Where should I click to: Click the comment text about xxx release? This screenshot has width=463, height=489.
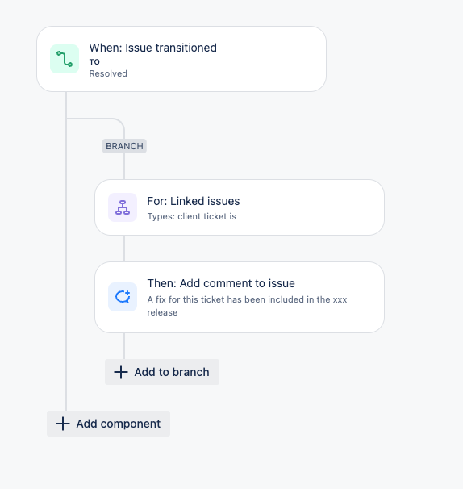click(x=247, y=306)
